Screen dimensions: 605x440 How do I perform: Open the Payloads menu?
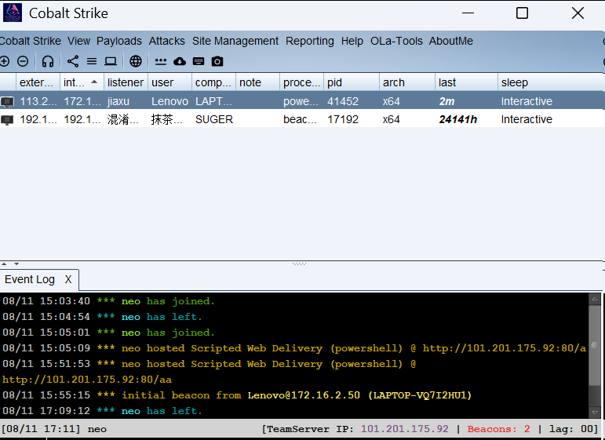tap(119, 41)
